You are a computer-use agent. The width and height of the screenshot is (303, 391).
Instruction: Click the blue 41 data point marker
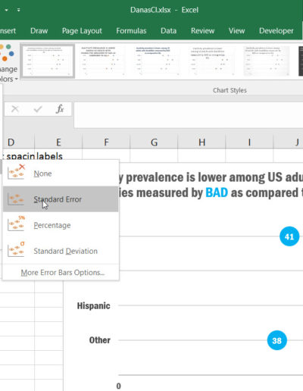tap(289, 236)
